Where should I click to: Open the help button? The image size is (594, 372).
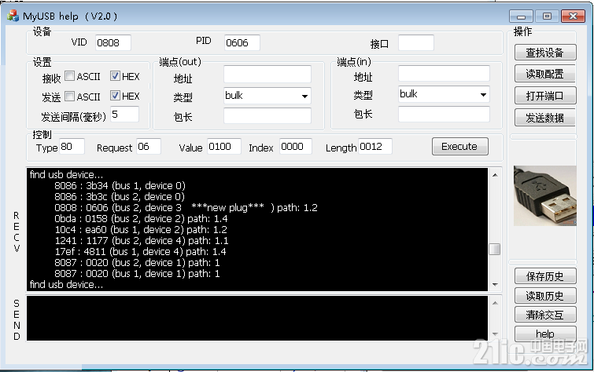545,334
